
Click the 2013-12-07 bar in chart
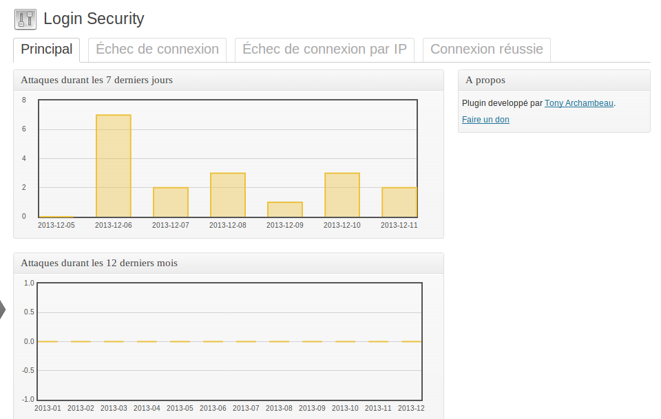[x=171, y=202]
